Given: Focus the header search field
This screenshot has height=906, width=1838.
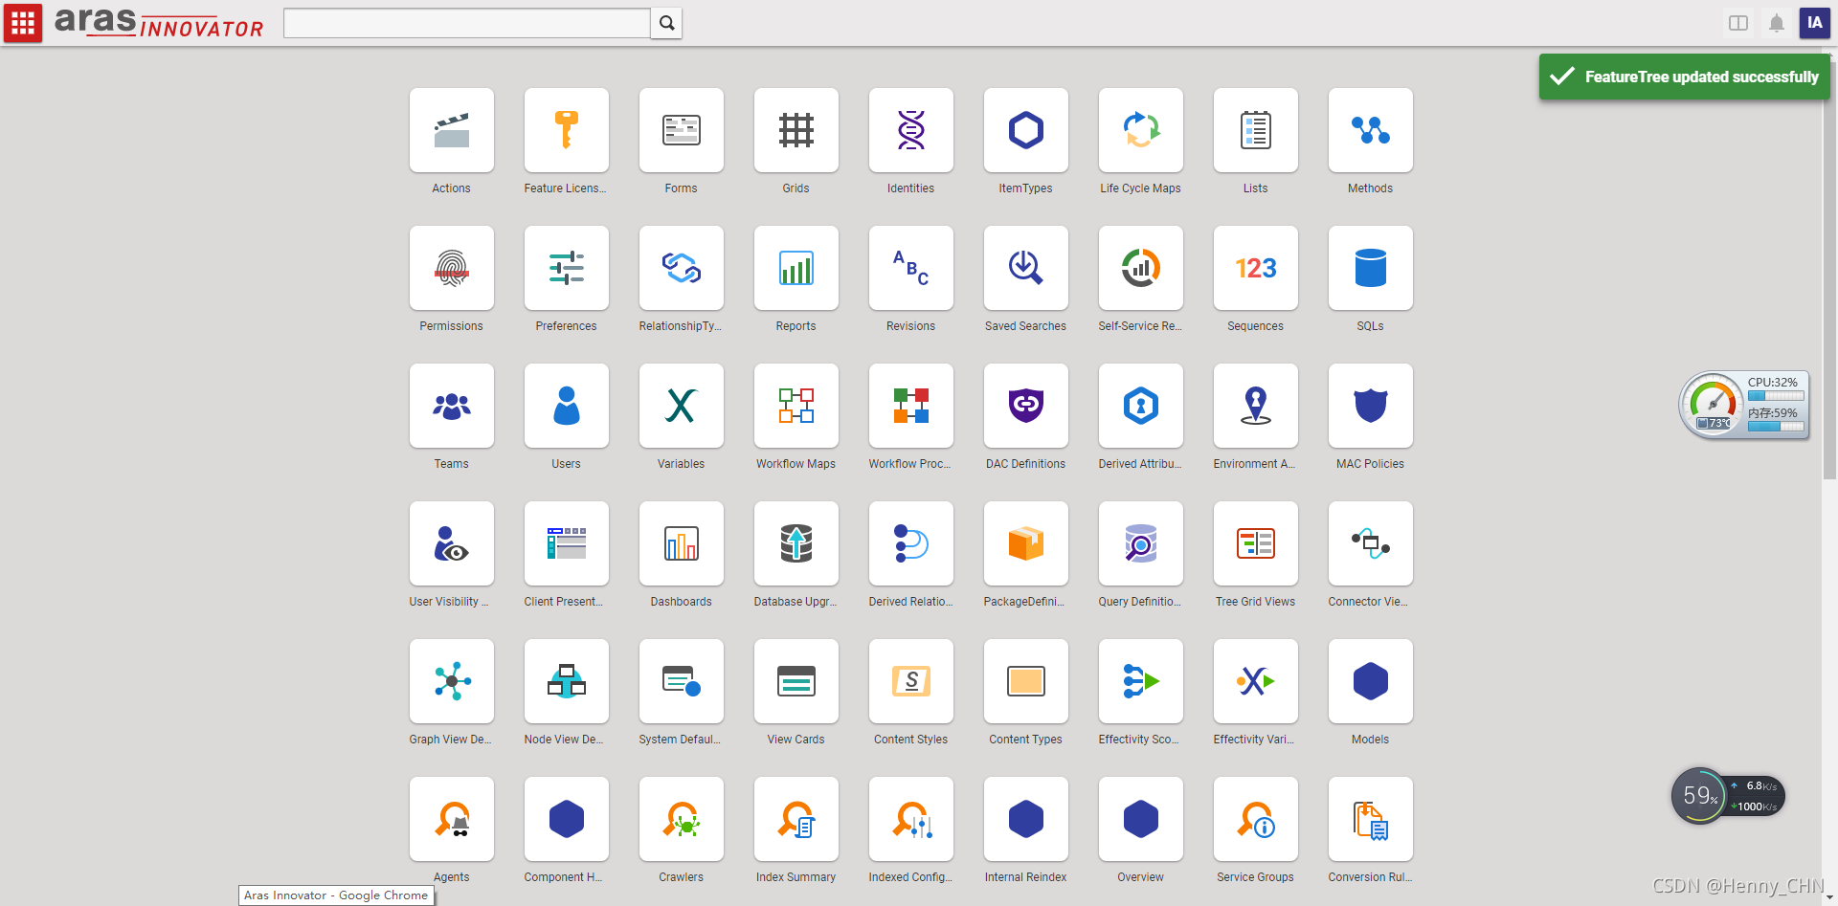Looking at the screenshot, I should (x=467, y=23).
